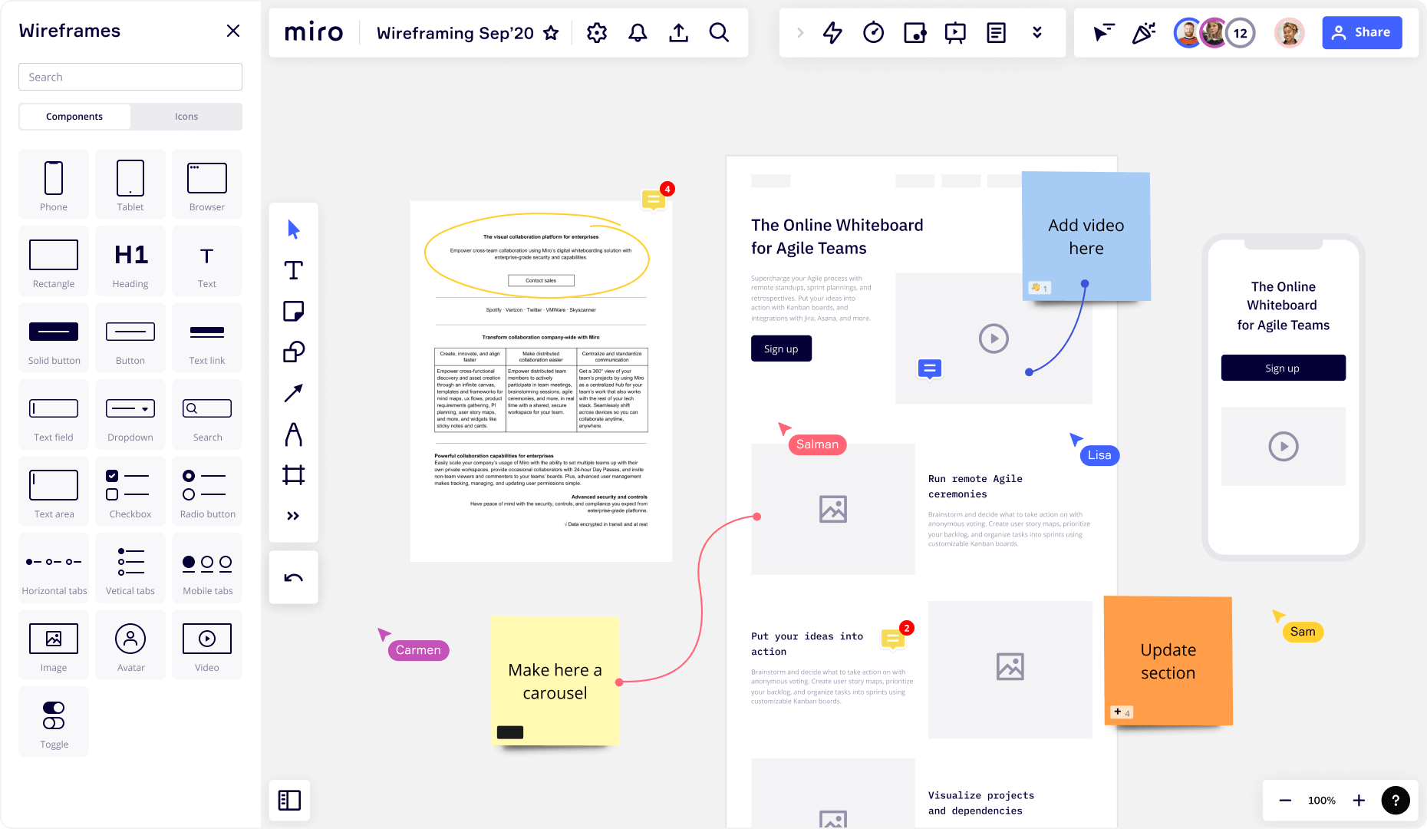The height and width of the screenshot is (829, 1427).
Task: Select the Pen tool
Action: [x=293, y=435]
